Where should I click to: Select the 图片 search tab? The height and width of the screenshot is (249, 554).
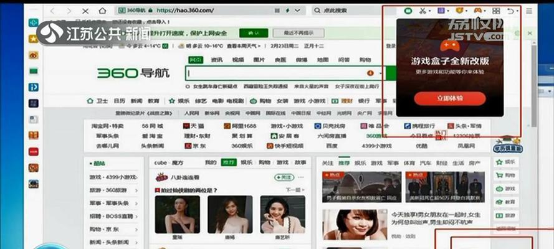259,60
